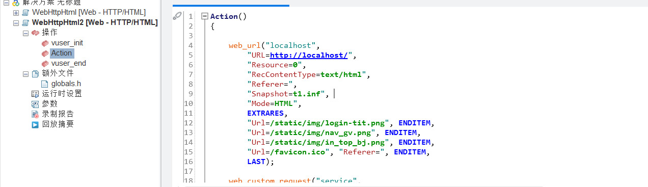Open the 录制报告 recording report icon
Viewport: 648px width, 187px height.
pos(35,114)
